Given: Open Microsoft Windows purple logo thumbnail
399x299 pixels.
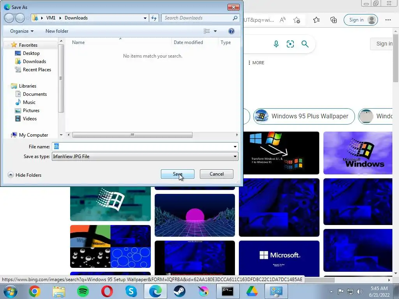Looking at the screenshot, I should click(358, 153).
